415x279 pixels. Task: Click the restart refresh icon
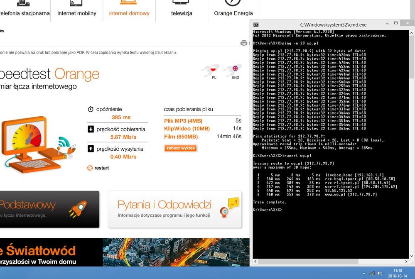point(90,168)
